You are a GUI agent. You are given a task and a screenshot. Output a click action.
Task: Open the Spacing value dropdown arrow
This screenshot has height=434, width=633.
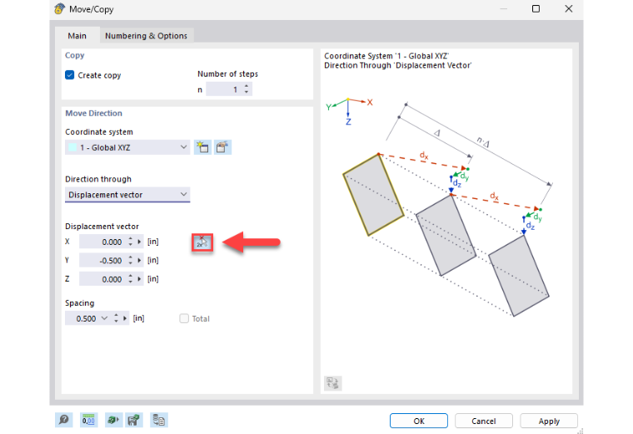105,318
